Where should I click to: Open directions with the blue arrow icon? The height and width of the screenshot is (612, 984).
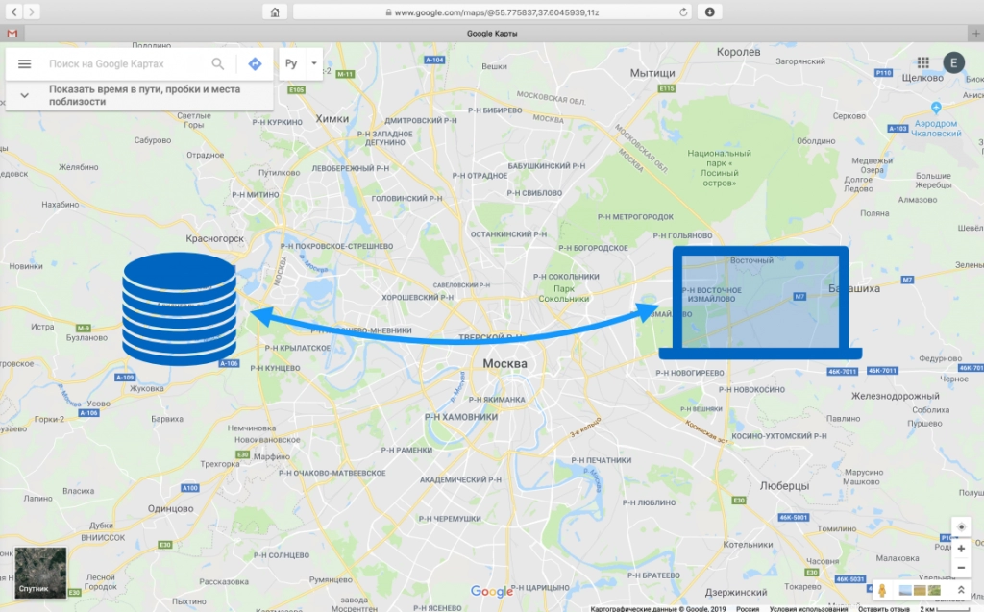click(255, 64)
